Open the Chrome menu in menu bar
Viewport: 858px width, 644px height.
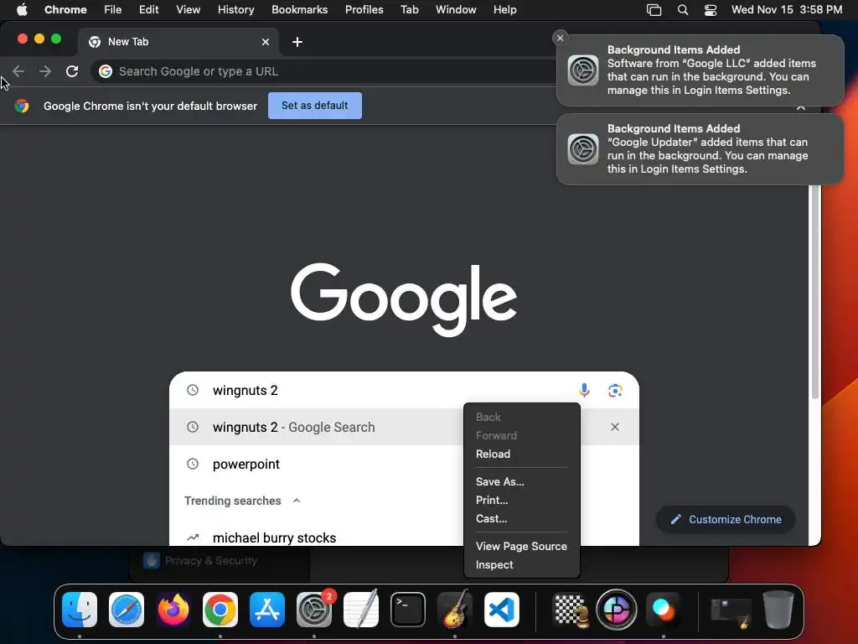pos(65,9)
